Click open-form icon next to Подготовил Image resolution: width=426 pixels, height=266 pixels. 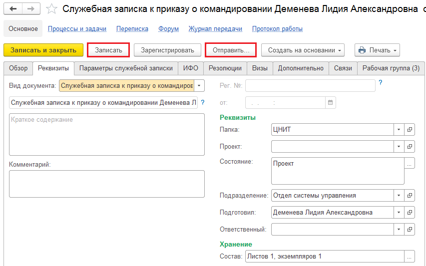410,212
